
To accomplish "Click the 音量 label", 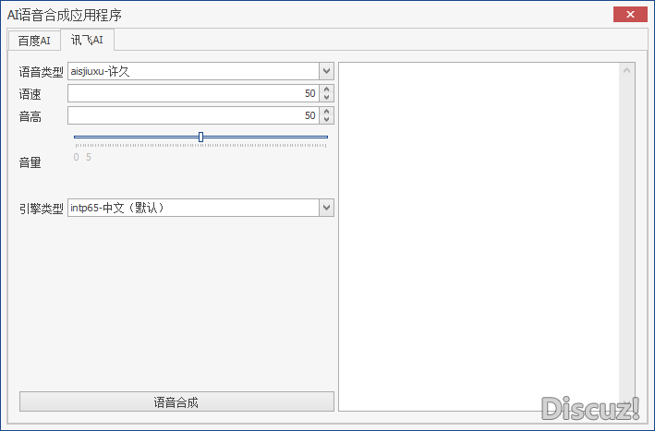I will pos(30,162).
